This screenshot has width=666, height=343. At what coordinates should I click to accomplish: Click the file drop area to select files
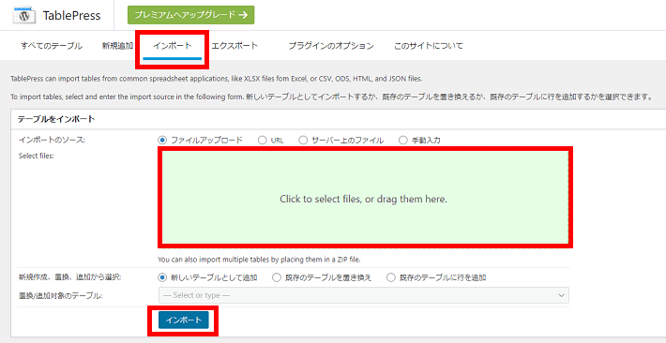[x=364, y=198]
